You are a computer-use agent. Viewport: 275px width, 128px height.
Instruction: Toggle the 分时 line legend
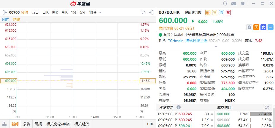[5, 20]
